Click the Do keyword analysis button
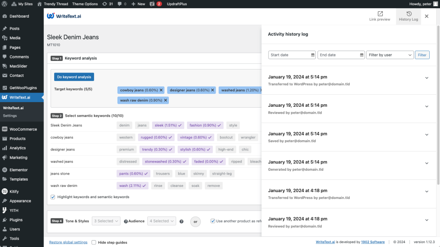The width and height of the screenshot is (440, 247). pyautogui.click(x=74, y=77)
